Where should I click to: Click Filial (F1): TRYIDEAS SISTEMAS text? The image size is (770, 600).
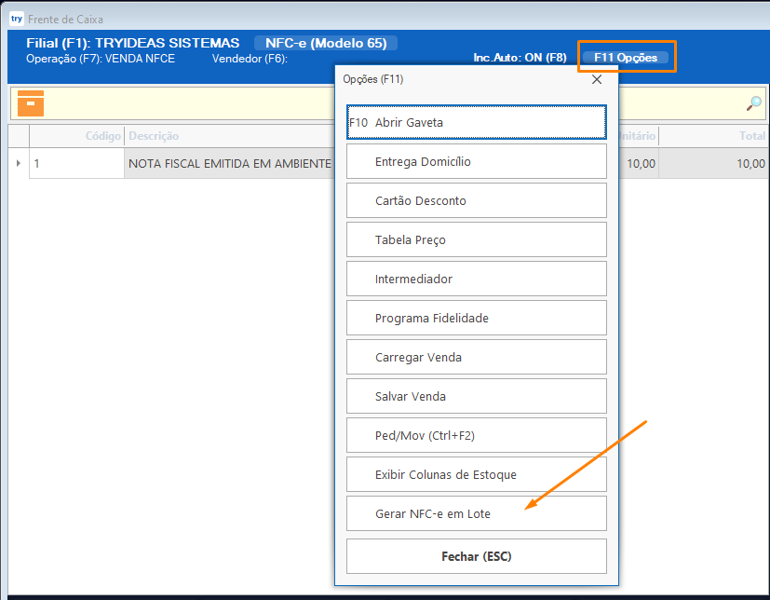[x=132, y=43]
